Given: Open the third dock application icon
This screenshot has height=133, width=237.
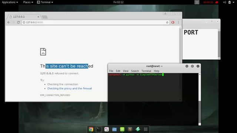Looking at the screenshot, I should click(107, 129).
